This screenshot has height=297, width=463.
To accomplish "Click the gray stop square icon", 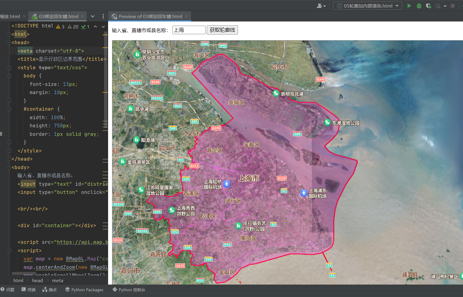I will point(453,6).
